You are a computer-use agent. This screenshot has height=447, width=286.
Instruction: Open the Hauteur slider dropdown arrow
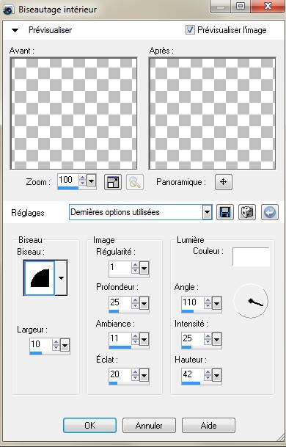click(x=216, y=376)
